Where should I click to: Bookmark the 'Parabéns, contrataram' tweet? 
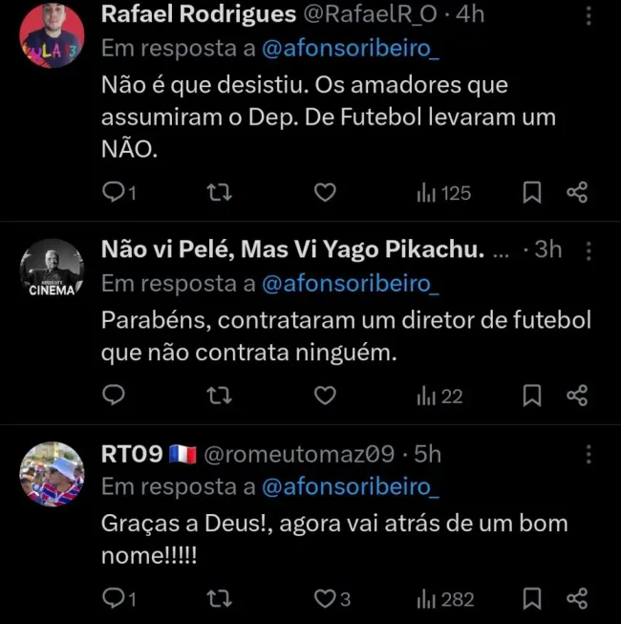pos(533,396)
